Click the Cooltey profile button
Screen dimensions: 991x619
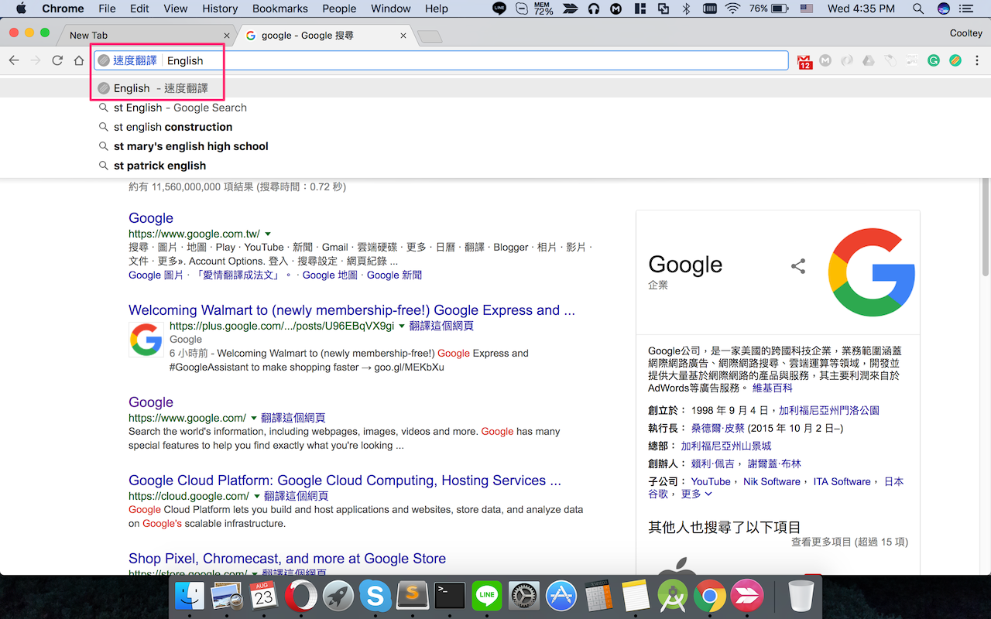point(965,33)
